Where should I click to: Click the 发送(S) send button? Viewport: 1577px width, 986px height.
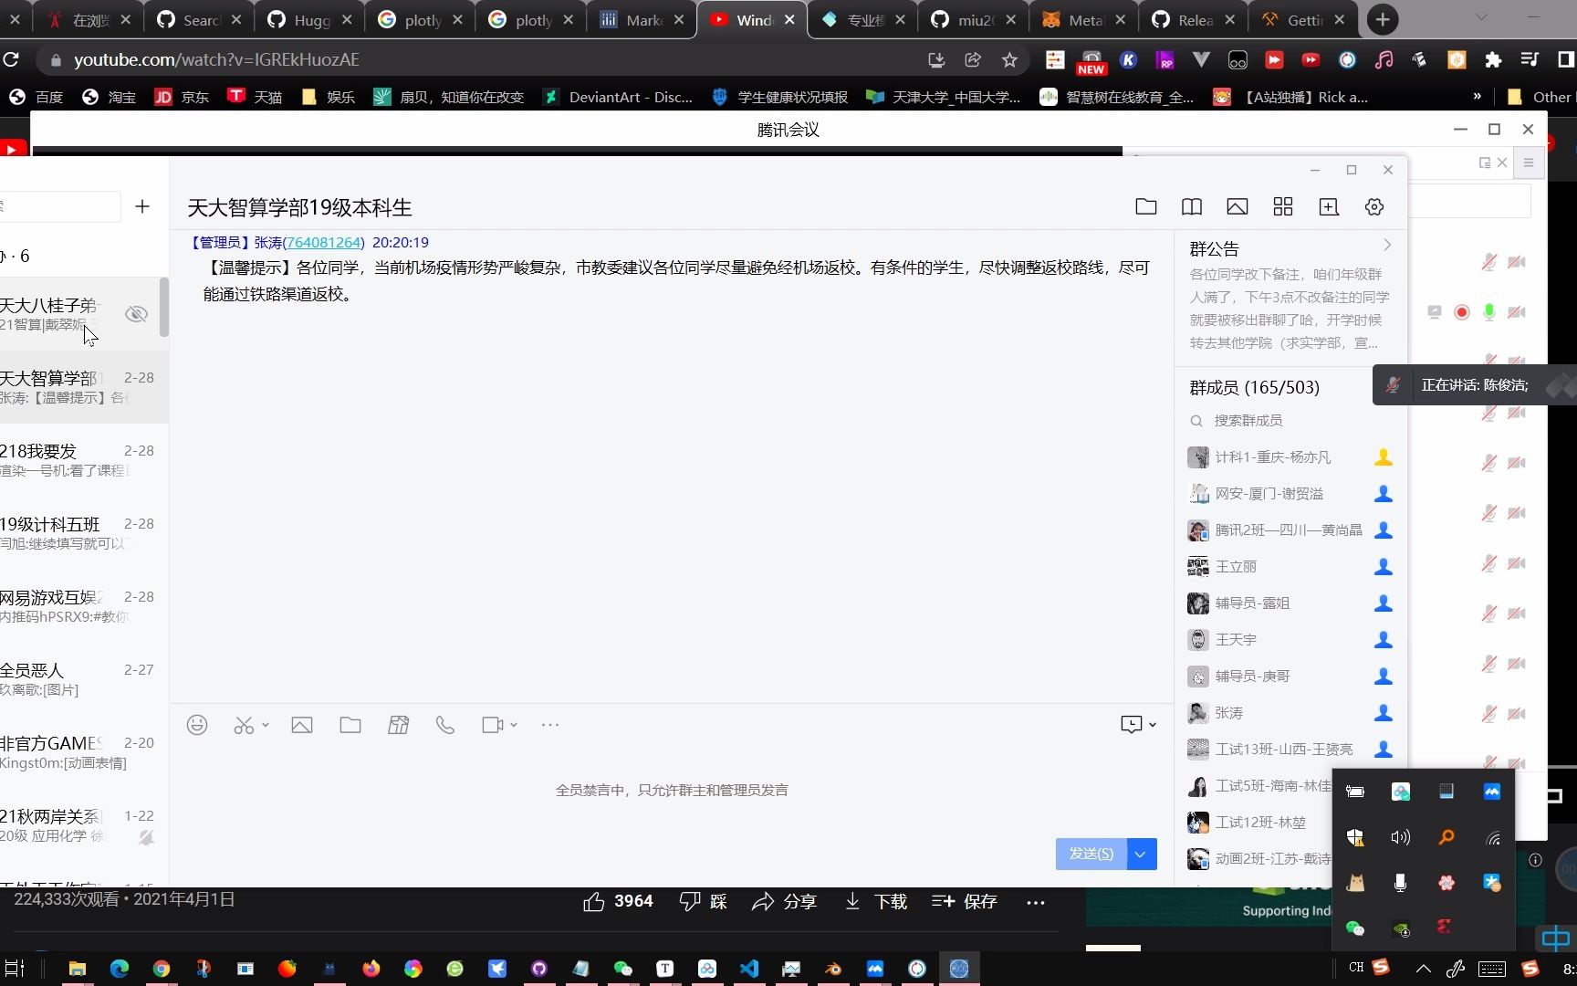(x=1090, y=854)
